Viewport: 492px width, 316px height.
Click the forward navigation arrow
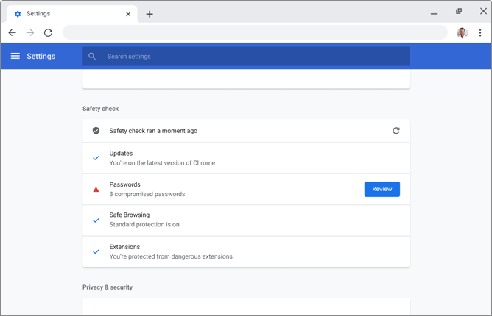30,33
